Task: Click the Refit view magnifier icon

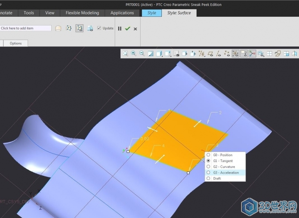Action: tap(125, 53)
